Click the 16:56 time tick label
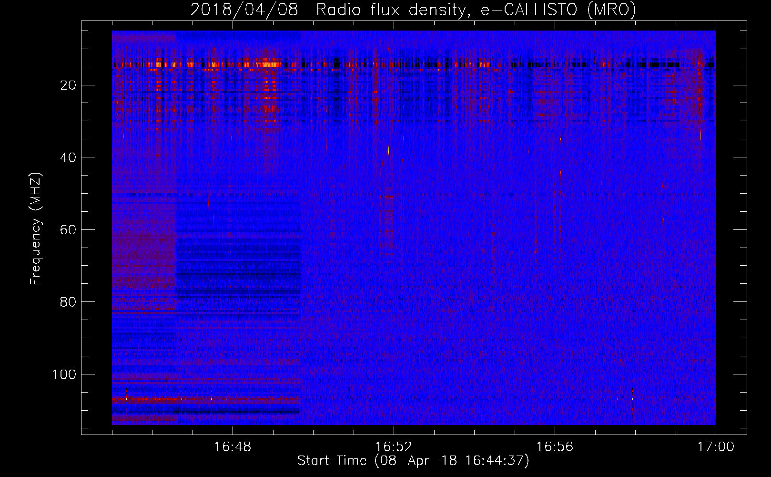 [555, 447]
